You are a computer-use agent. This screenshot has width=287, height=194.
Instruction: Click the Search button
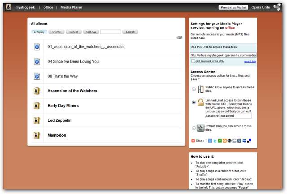(130, 32)
